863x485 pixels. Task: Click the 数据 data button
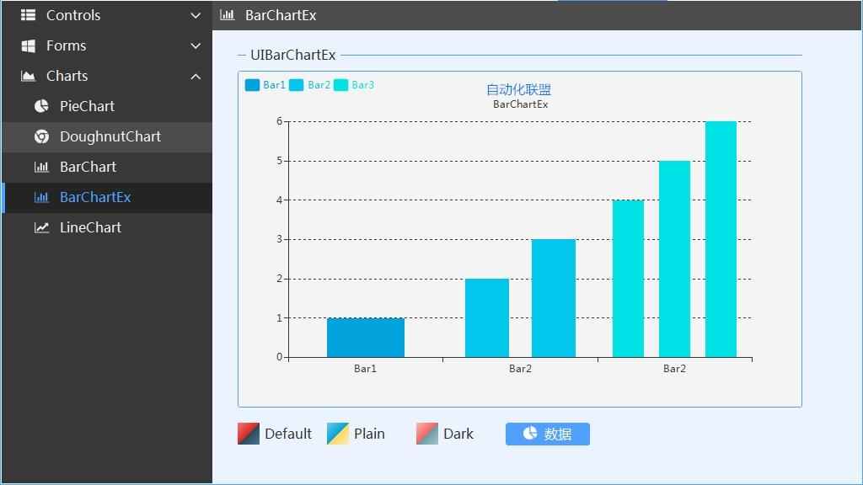point(548,434)
